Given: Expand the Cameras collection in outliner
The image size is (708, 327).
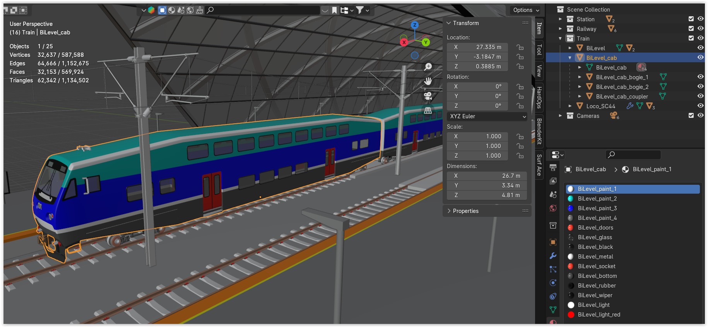Looking at the screenshot, I should click(x=560, y=116).
